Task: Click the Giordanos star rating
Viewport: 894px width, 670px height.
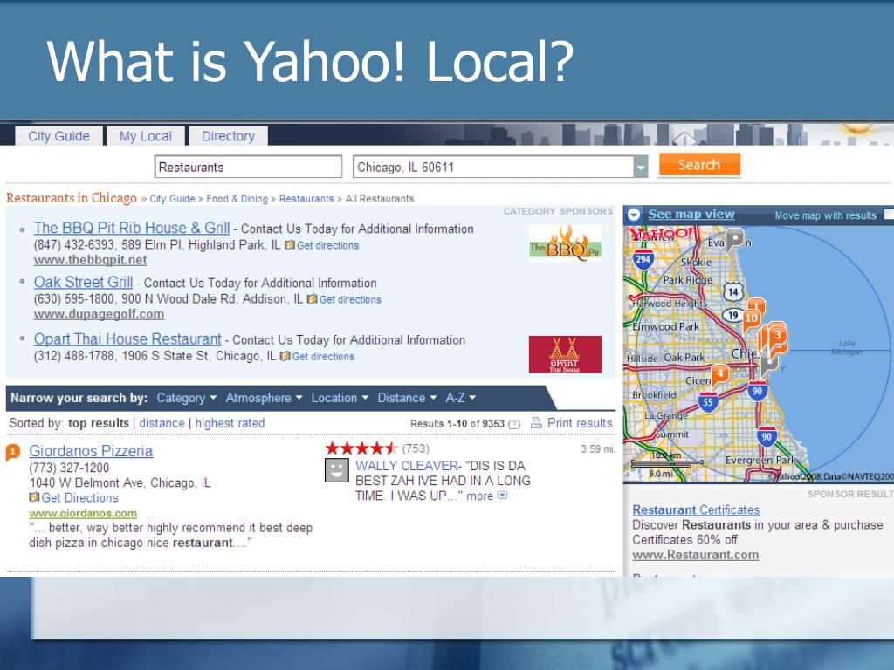Action: (x=361, y=448)
